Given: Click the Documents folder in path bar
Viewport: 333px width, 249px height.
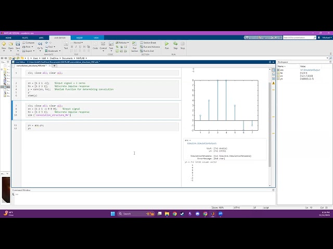Looking at the screenshot, I should tap(67, 58).
